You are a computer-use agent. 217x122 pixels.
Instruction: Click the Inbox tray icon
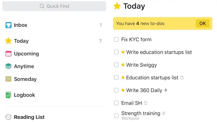pos(8,25)
